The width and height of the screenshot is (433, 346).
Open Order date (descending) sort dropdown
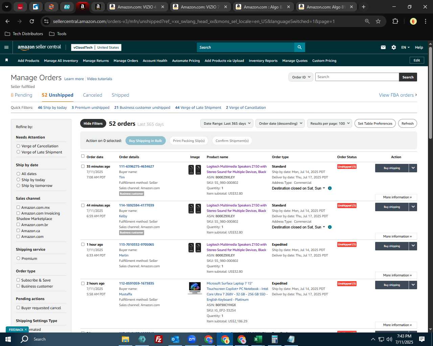pyautogui.click(x=280, y=123)
